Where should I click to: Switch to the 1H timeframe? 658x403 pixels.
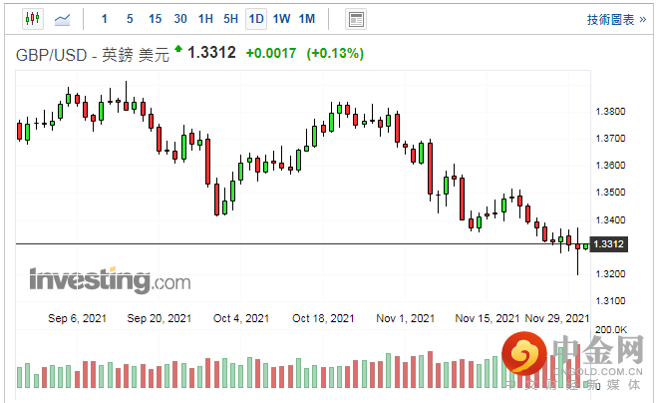[x=205, y=19]
